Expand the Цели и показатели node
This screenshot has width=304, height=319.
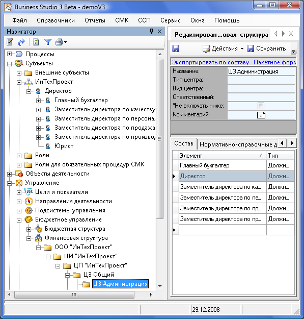pyautogui.click(x=19, y=192)
